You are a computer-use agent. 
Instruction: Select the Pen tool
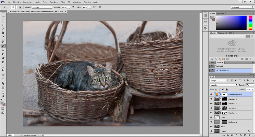(x=3, y=75)
